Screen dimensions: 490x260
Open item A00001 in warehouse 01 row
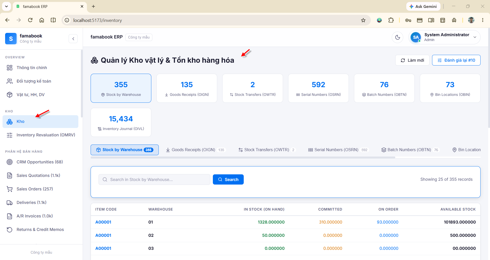pyautogui.click(x=103, y=222)
